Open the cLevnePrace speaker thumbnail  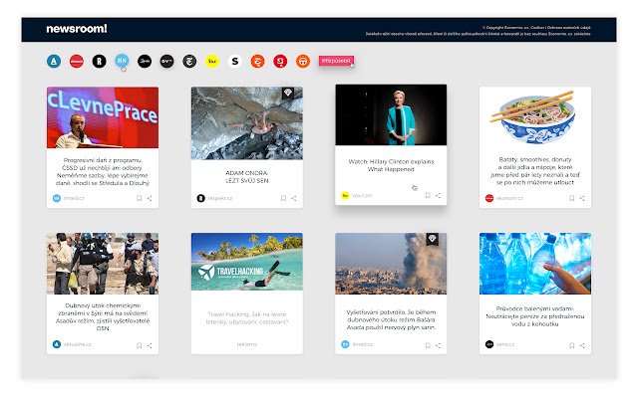(x=103, y=117)
